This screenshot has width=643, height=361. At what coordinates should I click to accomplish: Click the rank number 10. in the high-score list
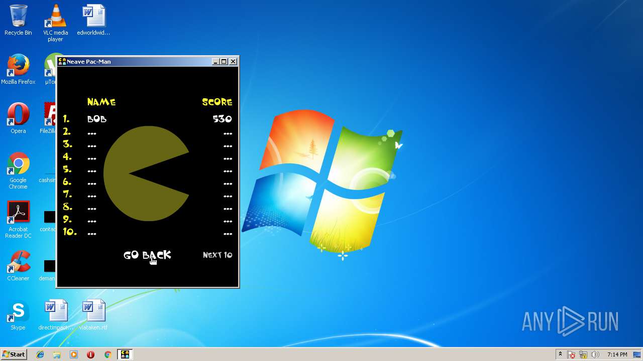pyautogui.click(x=70, y=232)
